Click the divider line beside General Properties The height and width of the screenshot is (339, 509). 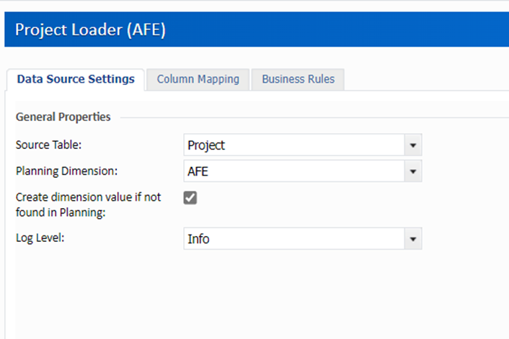click(x=310, y=117)
